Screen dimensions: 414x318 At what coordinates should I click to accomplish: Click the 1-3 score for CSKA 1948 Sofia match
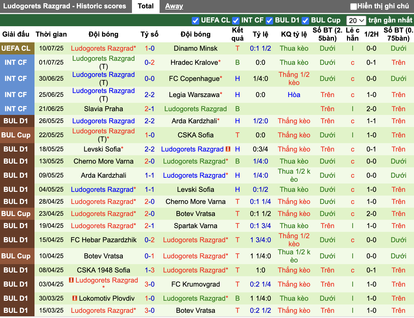[149, 270]
